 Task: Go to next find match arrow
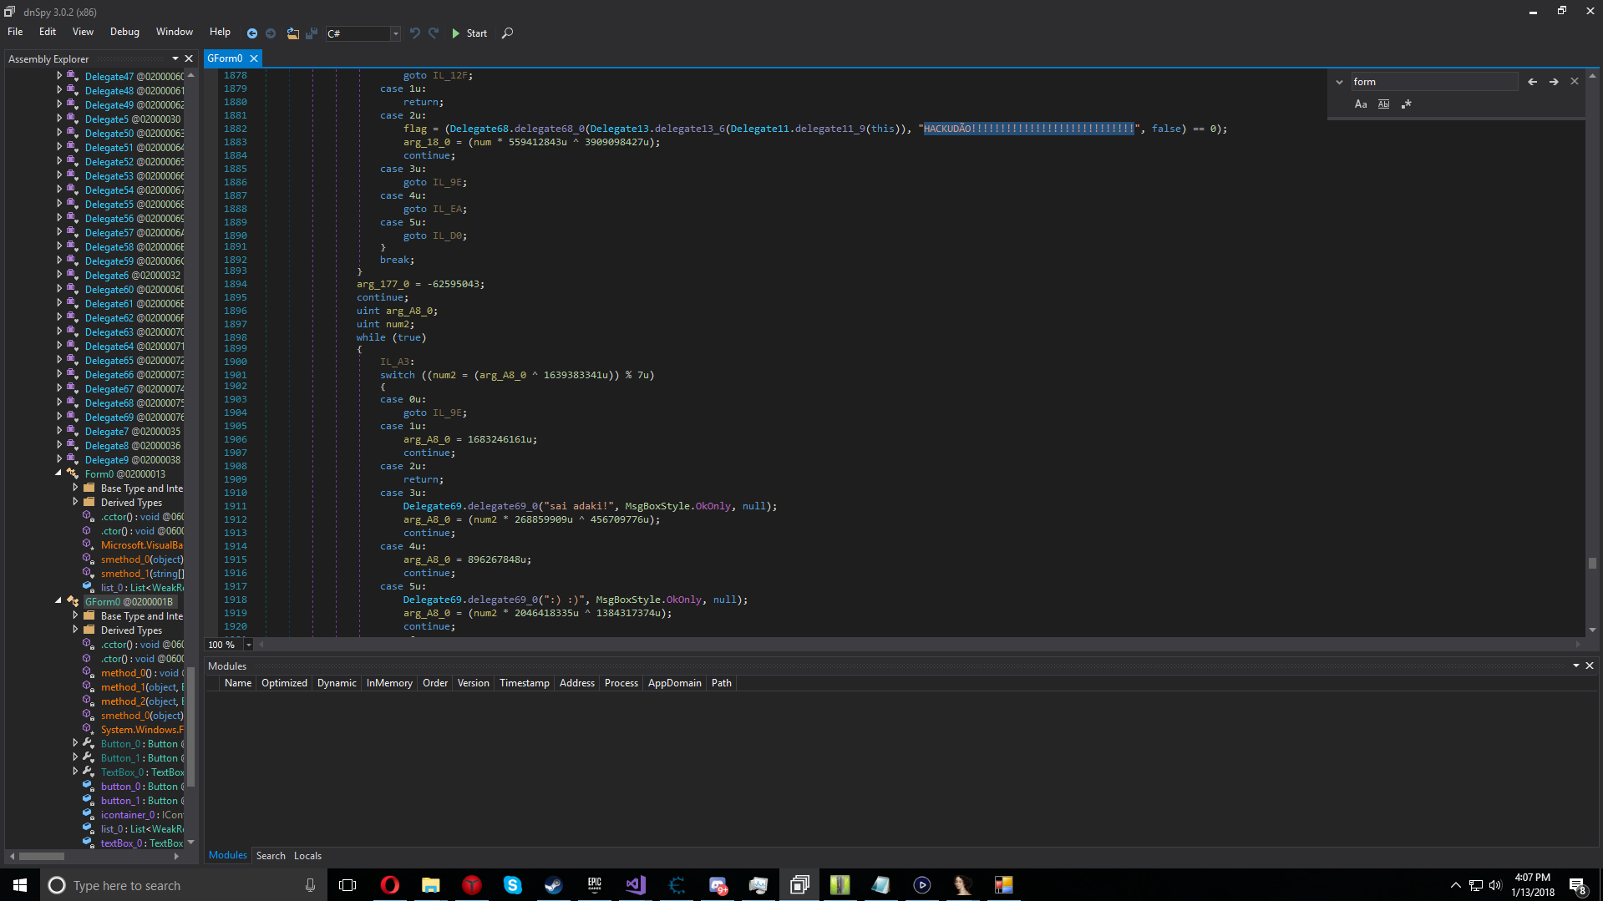point(1554,82)
